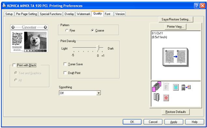Open the Per Page Setting tab
This screenshot has width=207, height=128.
point(26,14)
